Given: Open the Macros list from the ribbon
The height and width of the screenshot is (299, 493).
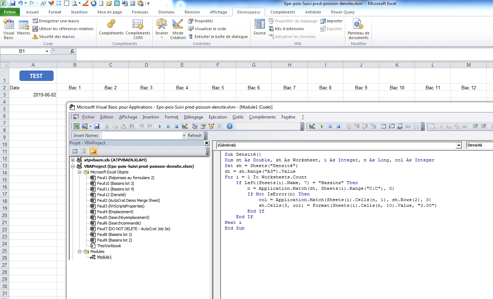Looking at the screenshot, I should pos(23,28).
